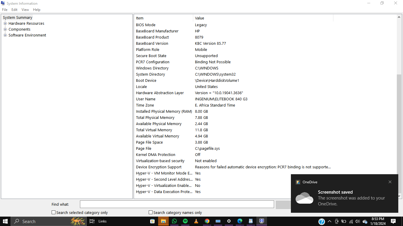
Task: Open Google Chrome from taskbar
Action: pyautogui.click(x=207, y=221)
